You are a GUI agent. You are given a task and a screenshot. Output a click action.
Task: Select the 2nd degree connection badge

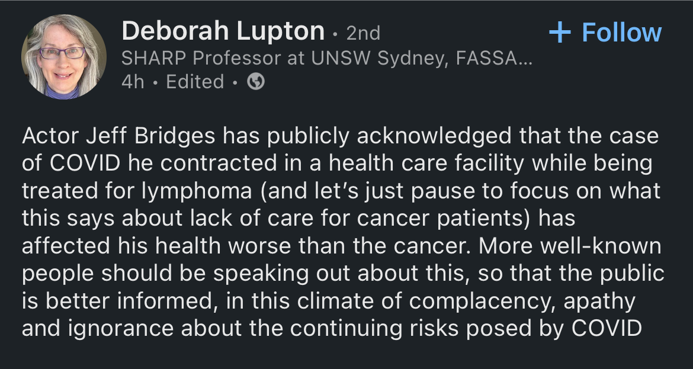coord(363,33)
